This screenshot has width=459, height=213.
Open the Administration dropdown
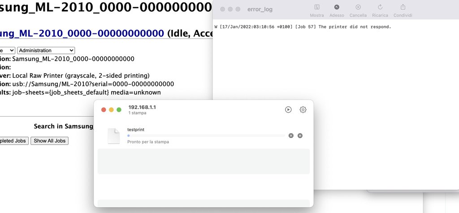coord(46,50)
